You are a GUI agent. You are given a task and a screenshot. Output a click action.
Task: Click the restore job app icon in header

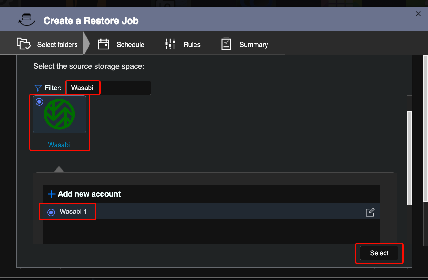27,20
